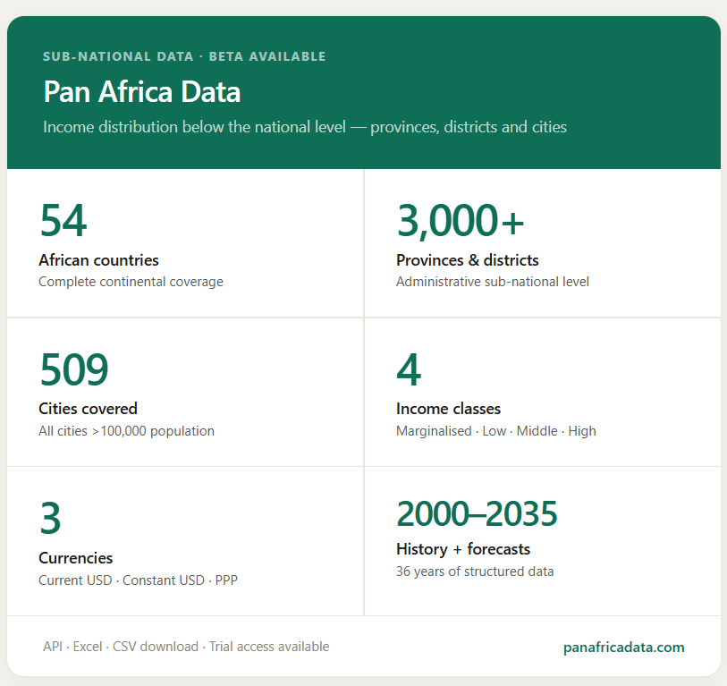Select the 'Cities covered' label
The image size is (727, 686).
pyautogui.click(x=89, y=409)
